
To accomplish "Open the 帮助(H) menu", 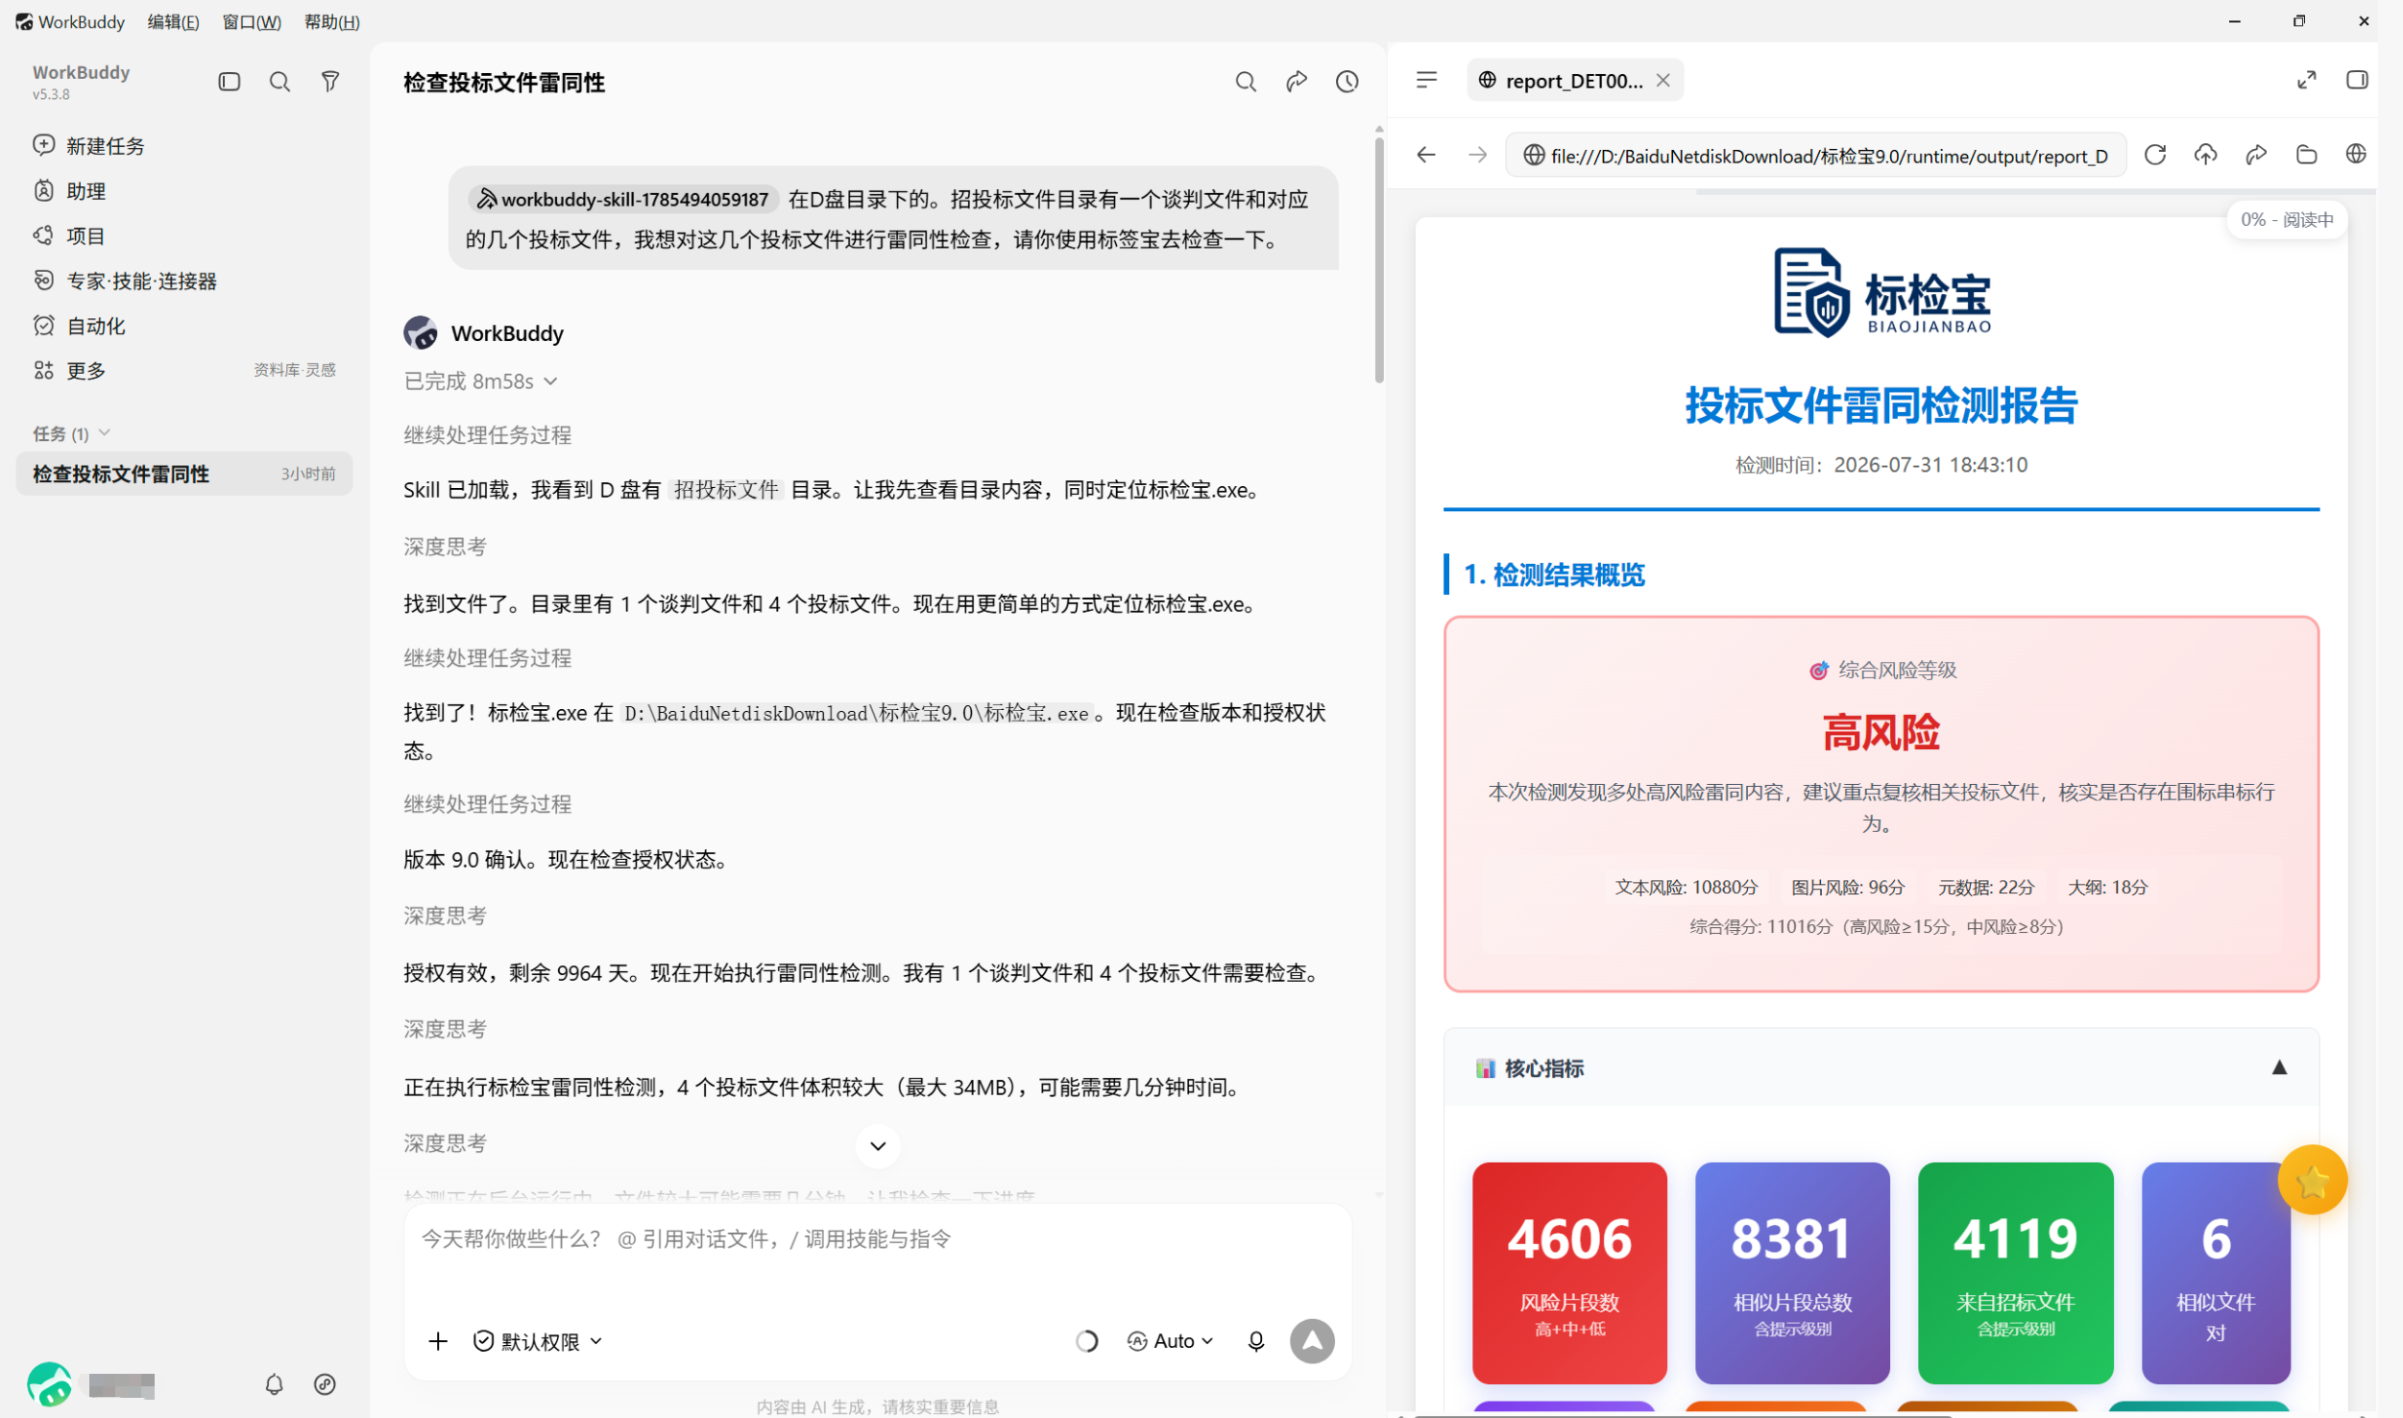I will (x=331, y=21).
